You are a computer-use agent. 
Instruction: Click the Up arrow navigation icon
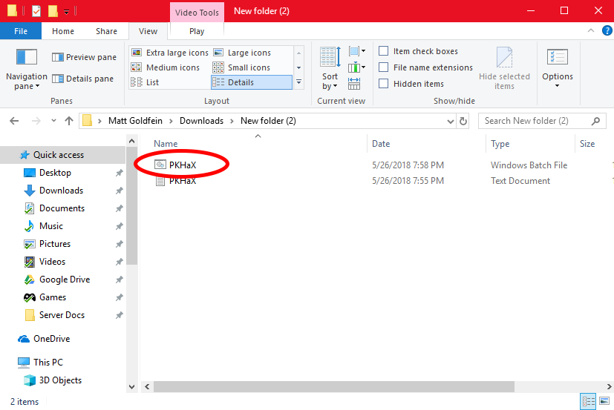click(68, 121)
